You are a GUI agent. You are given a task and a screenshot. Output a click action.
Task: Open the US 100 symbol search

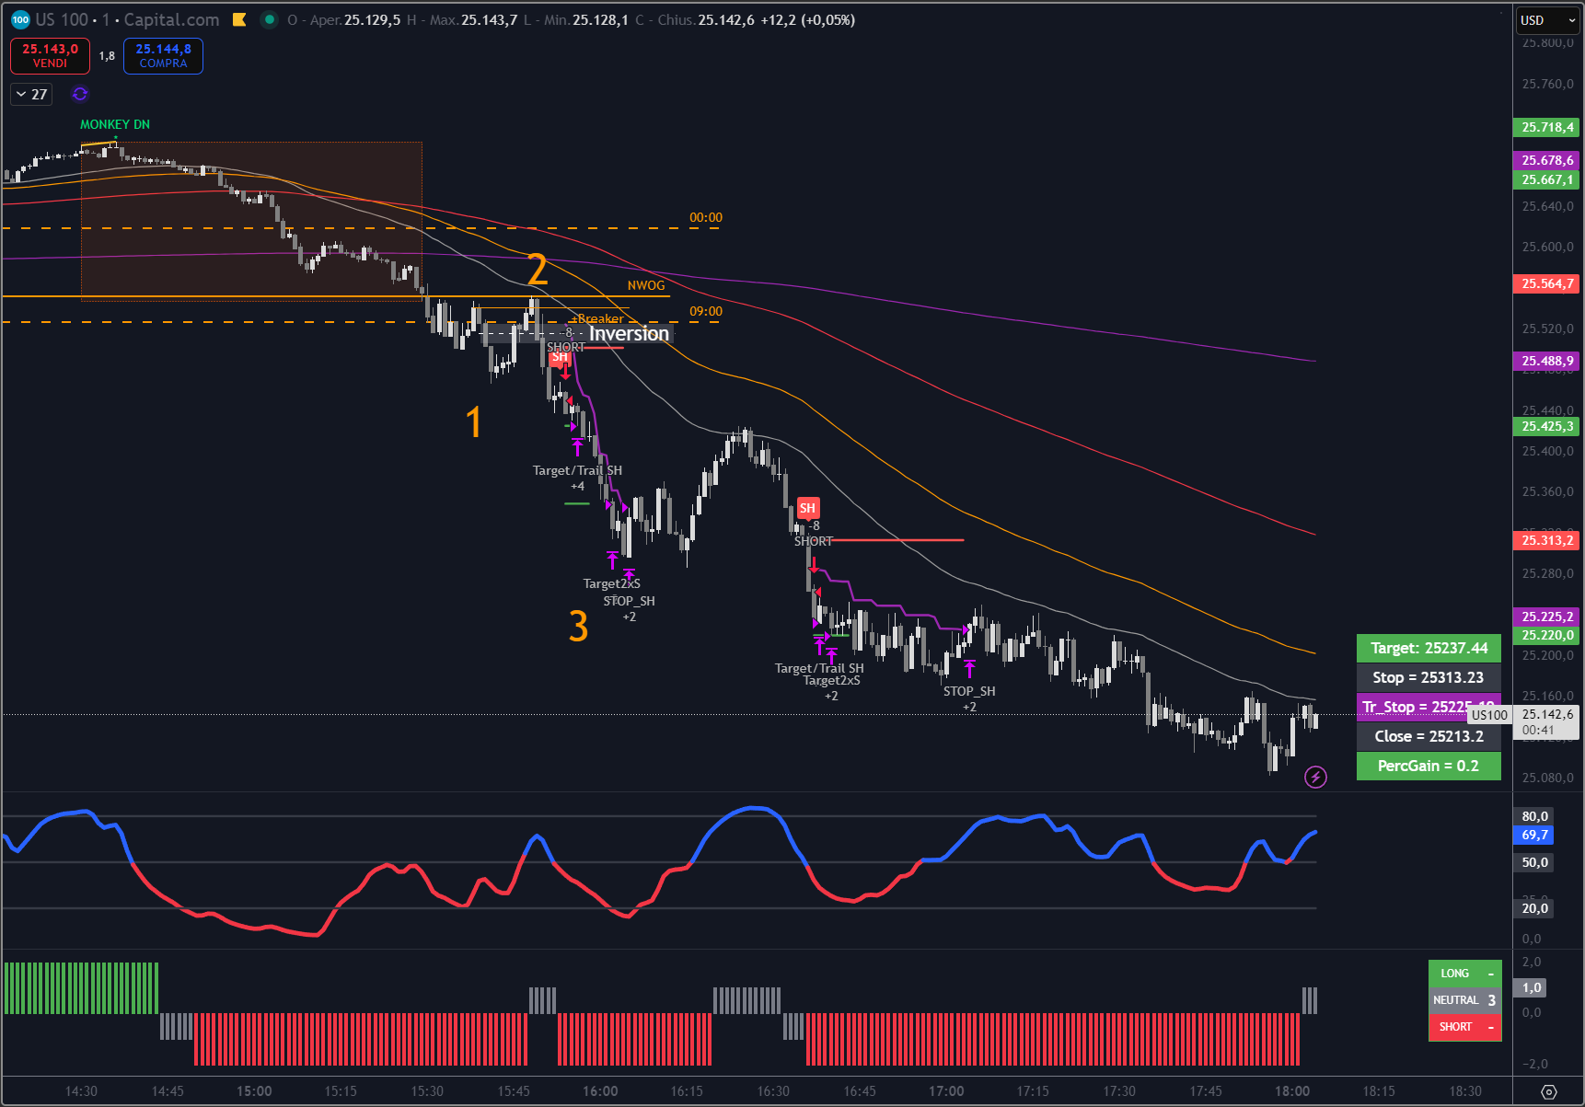(x=62, y=19)
